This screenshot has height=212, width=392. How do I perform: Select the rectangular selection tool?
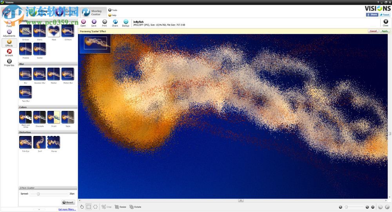[x=89, y=207]
